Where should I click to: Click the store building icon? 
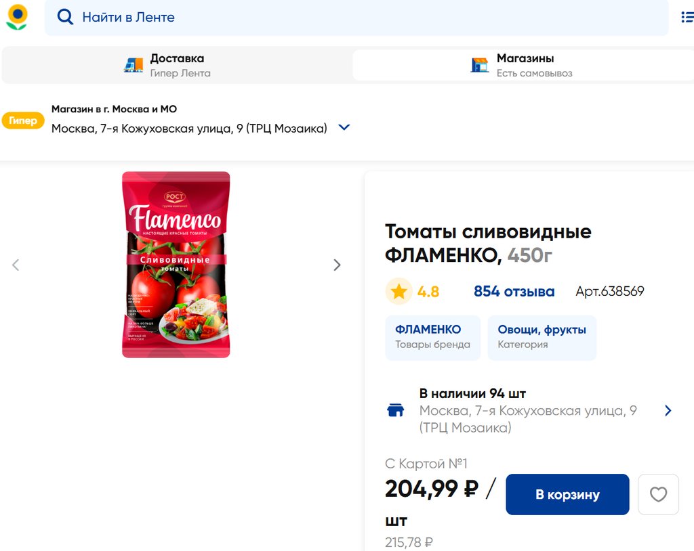[480, 65]
